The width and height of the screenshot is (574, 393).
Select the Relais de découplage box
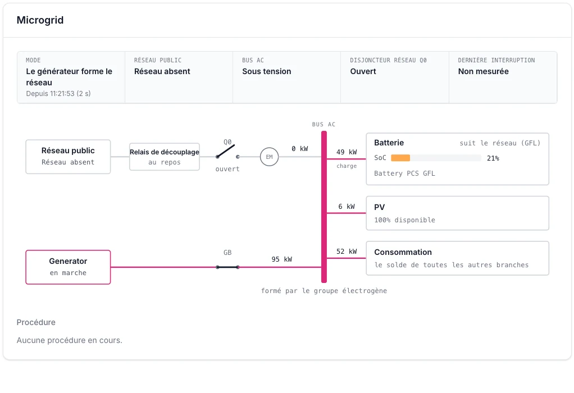[165, 157]
